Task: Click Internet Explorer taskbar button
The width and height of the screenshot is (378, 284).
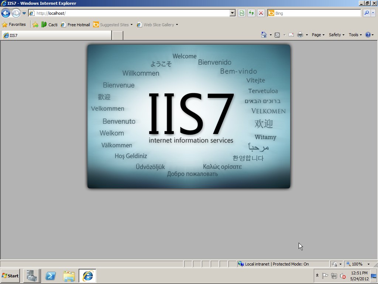Action: click(x=87, y=276)
